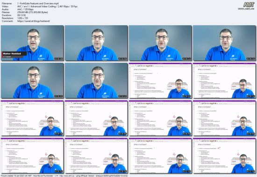257x177 pixels.
Task: Select the fourth thumbnail in the top row
Action: [x=225, y=43]
